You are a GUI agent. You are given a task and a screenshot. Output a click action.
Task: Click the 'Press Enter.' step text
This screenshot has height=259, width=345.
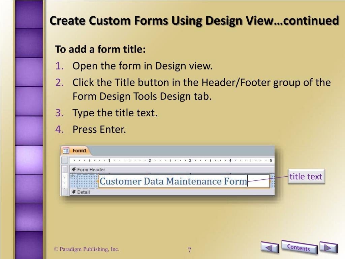[x=99, y=129]
